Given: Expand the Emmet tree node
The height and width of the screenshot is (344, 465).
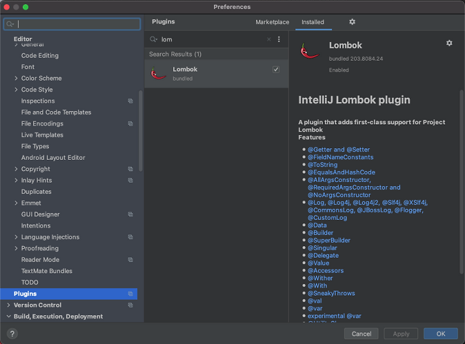Looking at the screenshot, I should click(x=16, y=203).
